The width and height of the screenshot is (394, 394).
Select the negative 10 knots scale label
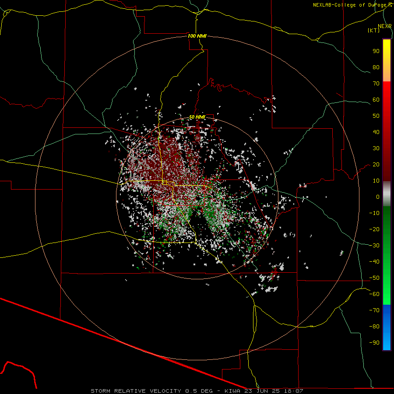[x=374, y=213]
